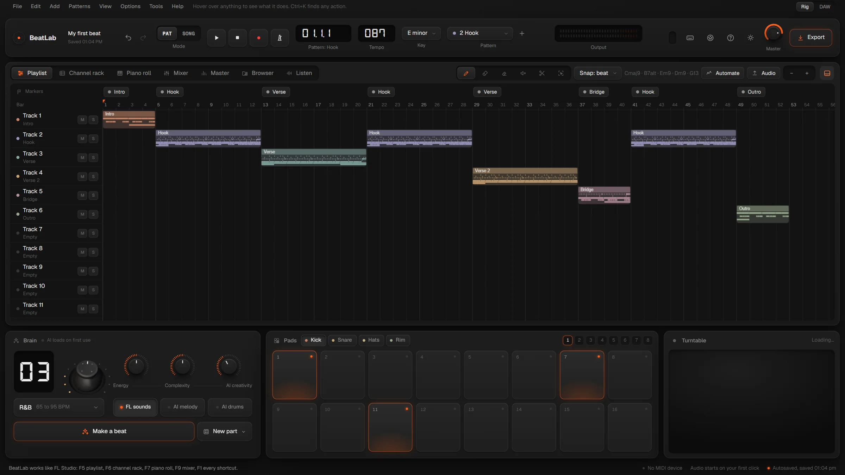The width and height of the screenshot is (845, 475).
Task: Adjust the Master volume knob
Action: coord(773,33)
